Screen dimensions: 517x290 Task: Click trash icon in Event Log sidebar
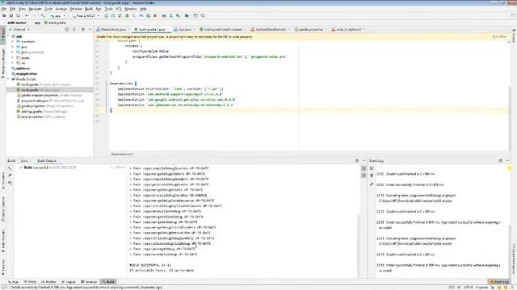pyautogui.click(x=372, y=176)
